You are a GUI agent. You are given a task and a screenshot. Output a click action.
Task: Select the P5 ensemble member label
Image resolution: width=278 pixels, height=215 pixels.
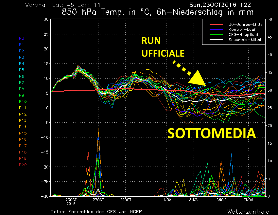[22, 70]
